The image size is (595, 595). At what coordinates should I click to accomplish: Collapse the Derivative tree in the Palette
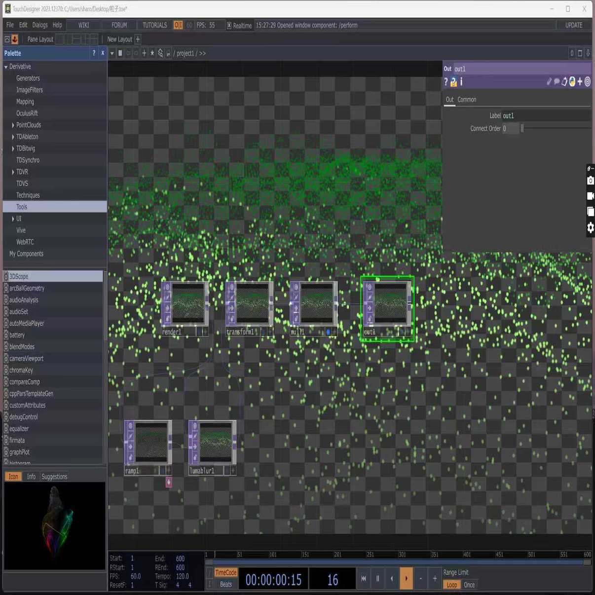6,66
